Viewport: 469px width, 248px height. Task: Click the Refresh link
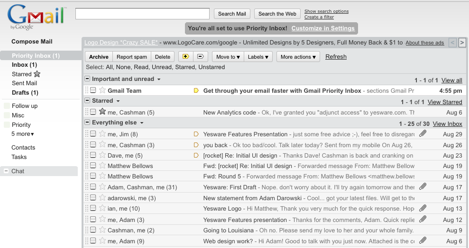pyautogui.click(x=336, y=57)
